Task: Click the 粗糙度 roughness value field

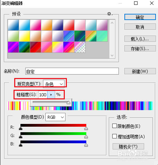Action: coord(43,95)
